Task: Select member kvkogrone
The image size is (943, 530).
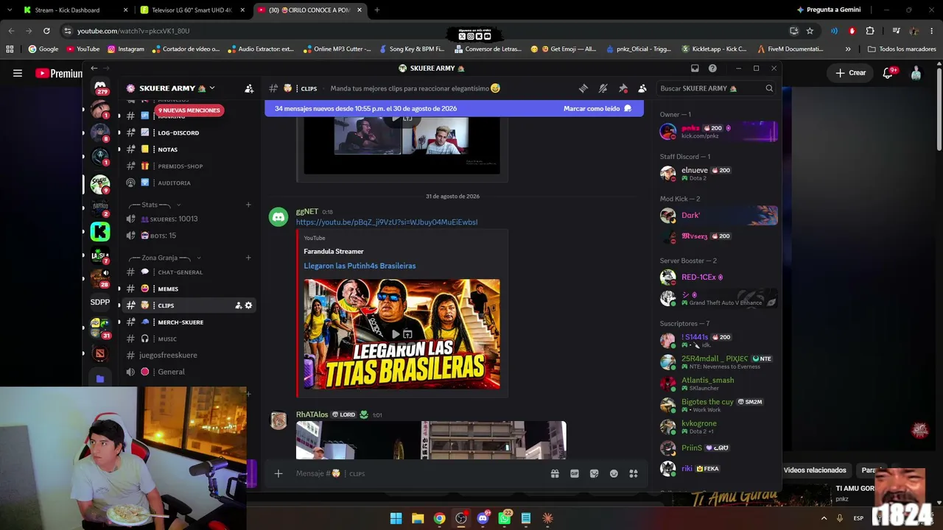Action: click(x=718, y=427)
